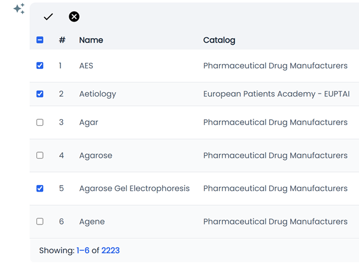This screenshot has width=359, height=267.
Task: Open the AES term name
Action: point(86,66)
